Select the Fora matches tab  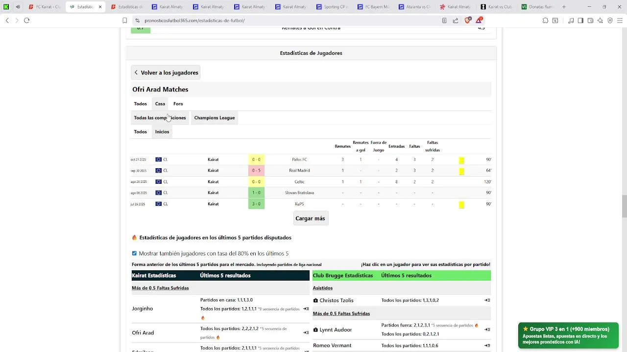click(x=178, y=104)
